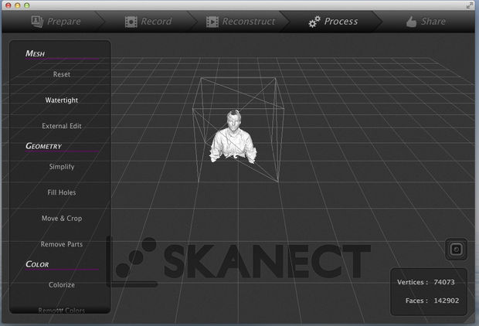479x326 pixels.
Task: Switch to the Record tab
Action: point(148,22)
